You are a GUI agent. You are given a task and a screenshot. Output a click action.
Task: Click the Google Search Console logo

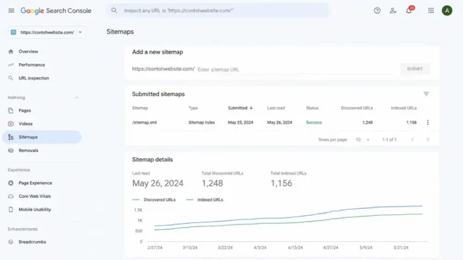click(x=56, y=11)
